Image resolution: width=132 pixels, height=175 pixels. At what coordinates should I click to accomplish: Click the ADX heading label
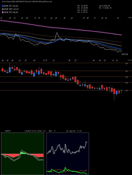pos(50,131)
